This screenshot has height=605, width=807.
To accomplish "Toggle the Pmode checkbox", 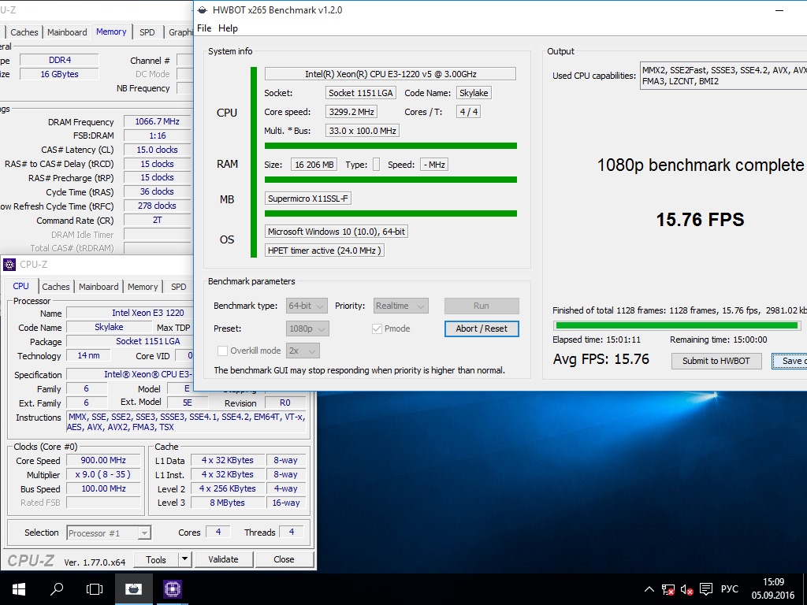I will 377,328.
